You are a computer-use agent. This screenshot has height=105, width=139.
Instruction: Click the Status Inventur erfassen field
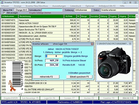(x=119, y=10)
